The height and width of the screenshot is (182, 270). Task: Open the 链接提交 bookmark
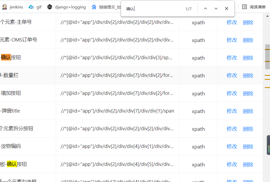106,7
